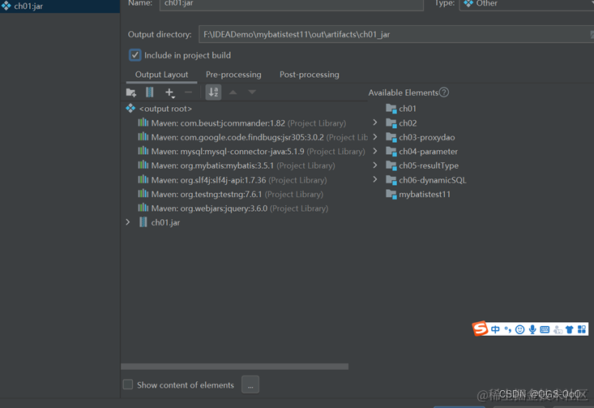Click the Create Archive toolbar icon
This screenshot has height=408, width=594.
[x=150, y=92]
